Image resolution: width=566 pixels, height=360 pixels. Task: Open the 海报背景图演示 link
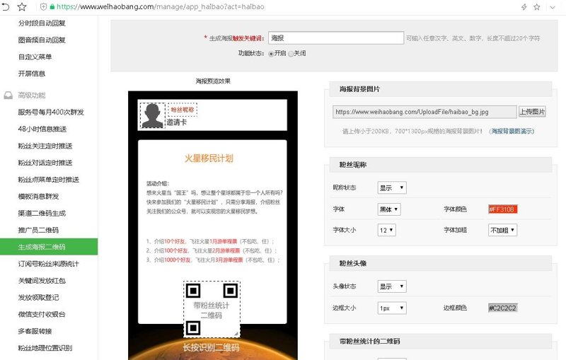(x=512, y=132)
